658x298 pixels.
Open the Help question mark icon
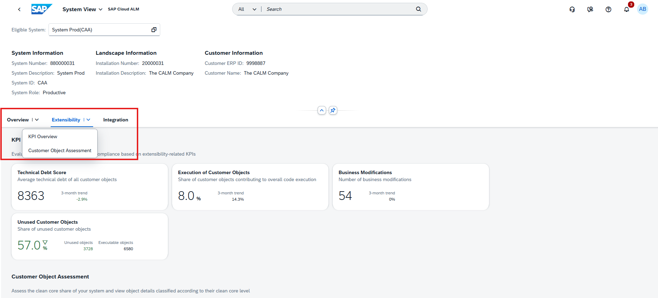[608, 9]
